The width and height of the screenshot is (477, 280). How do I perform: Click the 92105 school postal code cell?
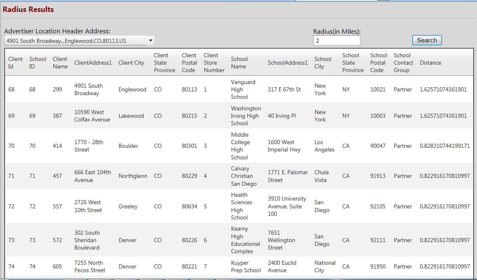378,206
